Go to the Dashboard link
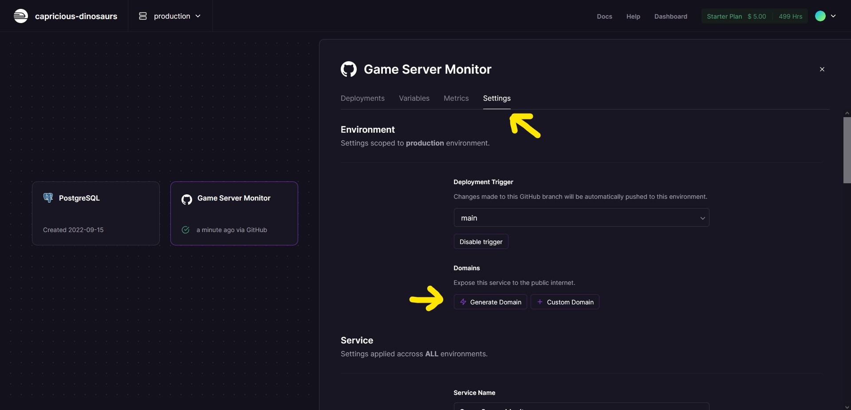 [670, 16]
